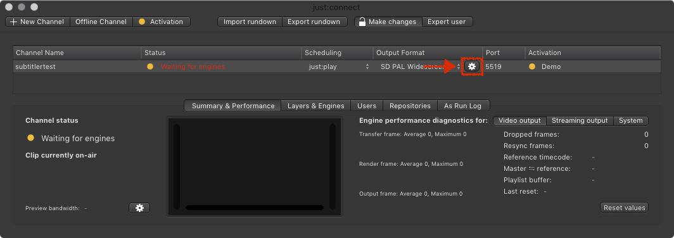This screenshot has width=674, height=238.
Task: Click the lock icon in Make changes
Action: (362, 22)
